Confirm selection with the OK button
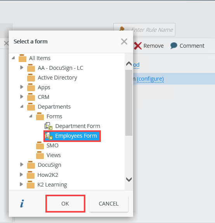The height and width of the screenshot is (223, 215). coord(65,204)
